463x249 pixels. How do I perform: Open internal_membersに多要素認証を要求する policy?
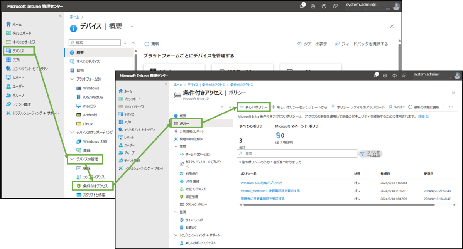270,191
